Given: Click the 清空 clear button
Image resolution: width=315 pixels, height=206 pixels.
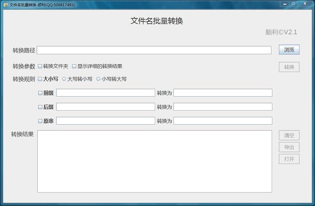Looking at the screenshot, I should [x=289, y=135].
